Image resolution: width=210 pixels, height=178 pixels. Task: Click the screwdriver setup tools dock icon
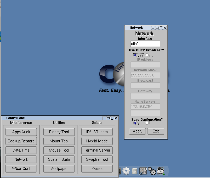click(143, 171)
